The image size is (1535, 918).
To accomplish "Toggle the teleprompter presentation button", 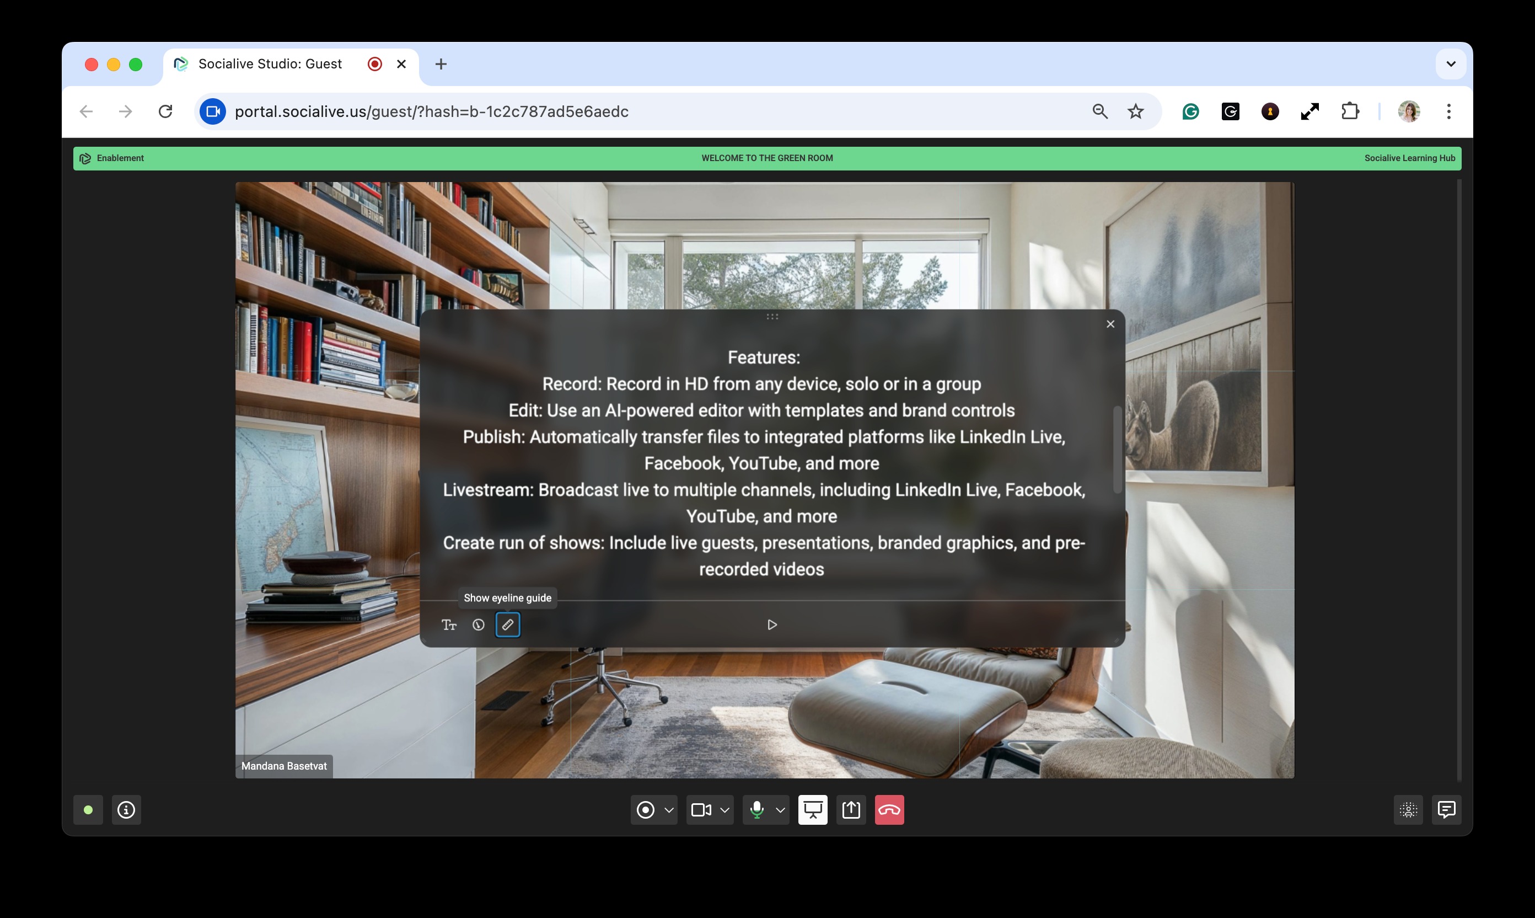I will tap(812, 810).
